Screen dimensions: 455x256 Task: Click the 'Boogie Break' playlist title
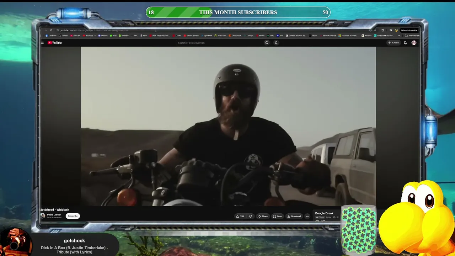coord(324,213)
